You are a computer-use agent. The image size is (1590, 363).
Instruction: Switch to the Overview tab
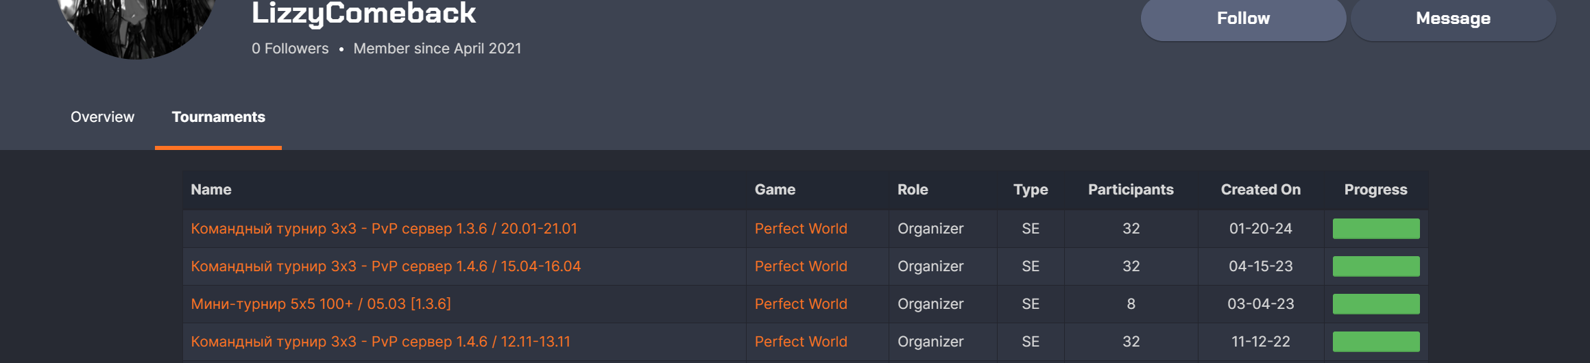coord(102,117)
